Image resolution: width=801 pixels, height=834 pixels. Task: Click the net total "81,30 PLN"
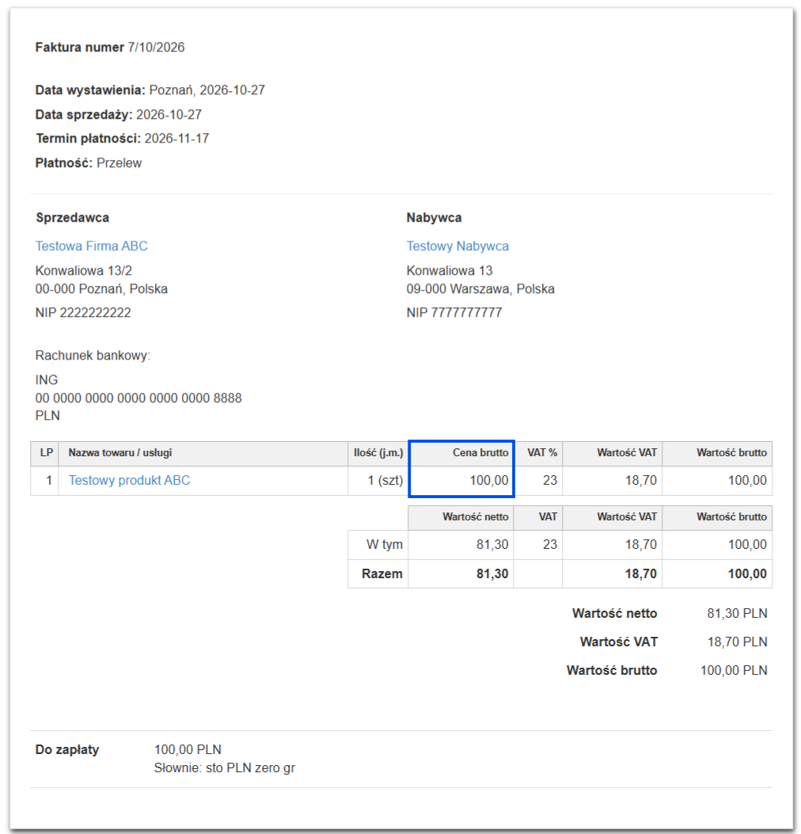click(x=737, y=614)
